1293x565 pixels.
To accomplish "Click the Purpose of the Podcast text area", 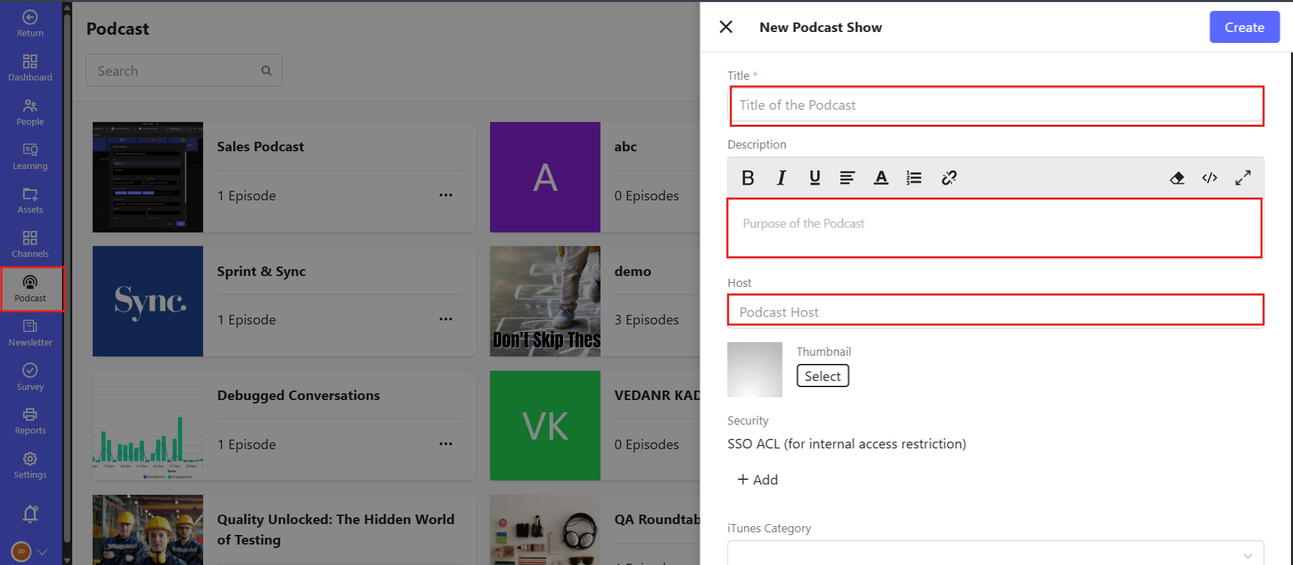I will 994,228.
